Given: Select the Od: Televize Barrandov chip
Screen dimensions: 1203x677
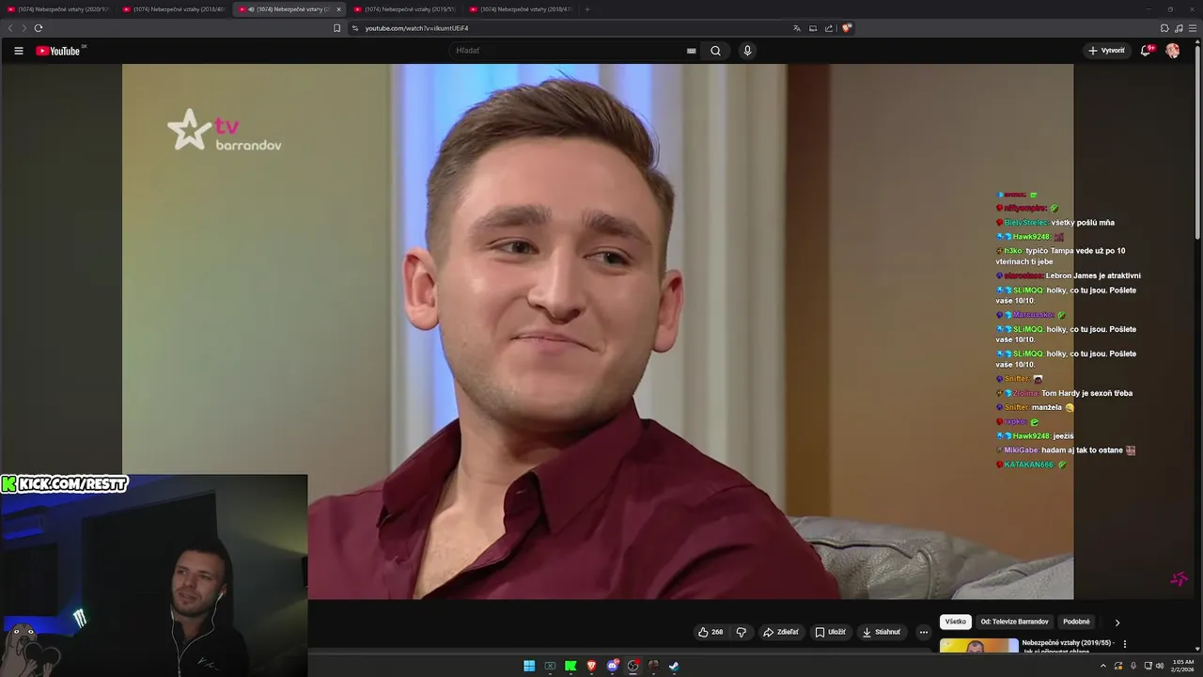Looking at the screenshot, I should (x=1014, y=622).
